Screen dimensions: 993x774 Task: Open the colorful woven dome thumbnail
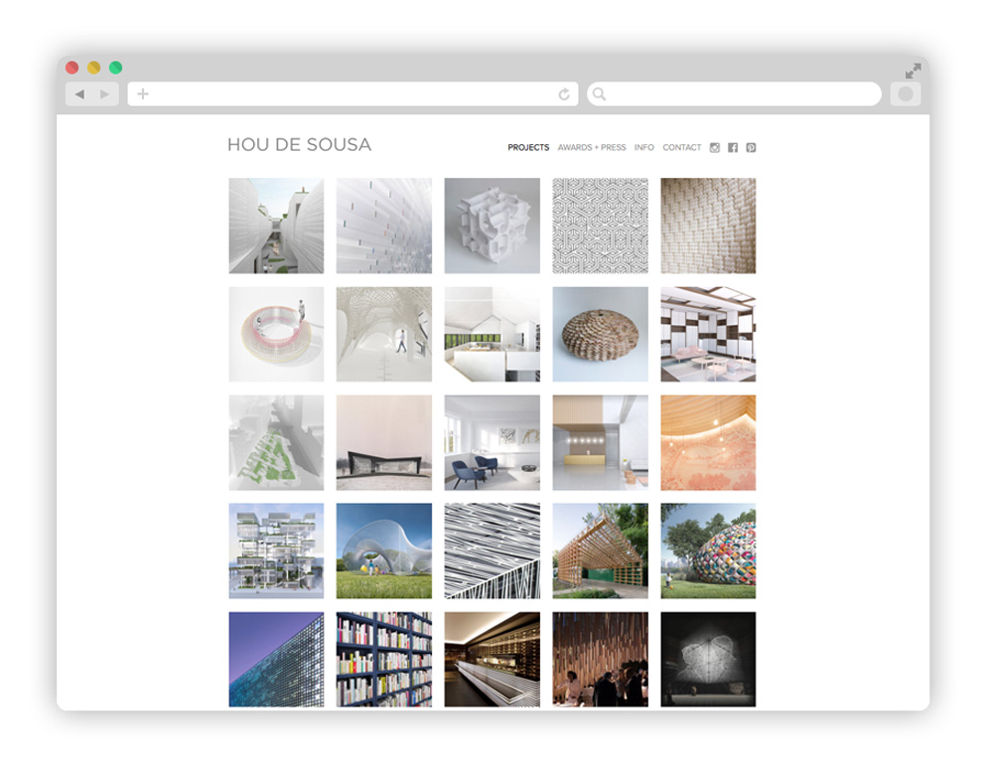(708, 550)
